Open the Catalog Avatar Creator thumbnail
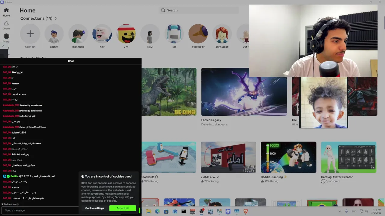 point(349,157)
